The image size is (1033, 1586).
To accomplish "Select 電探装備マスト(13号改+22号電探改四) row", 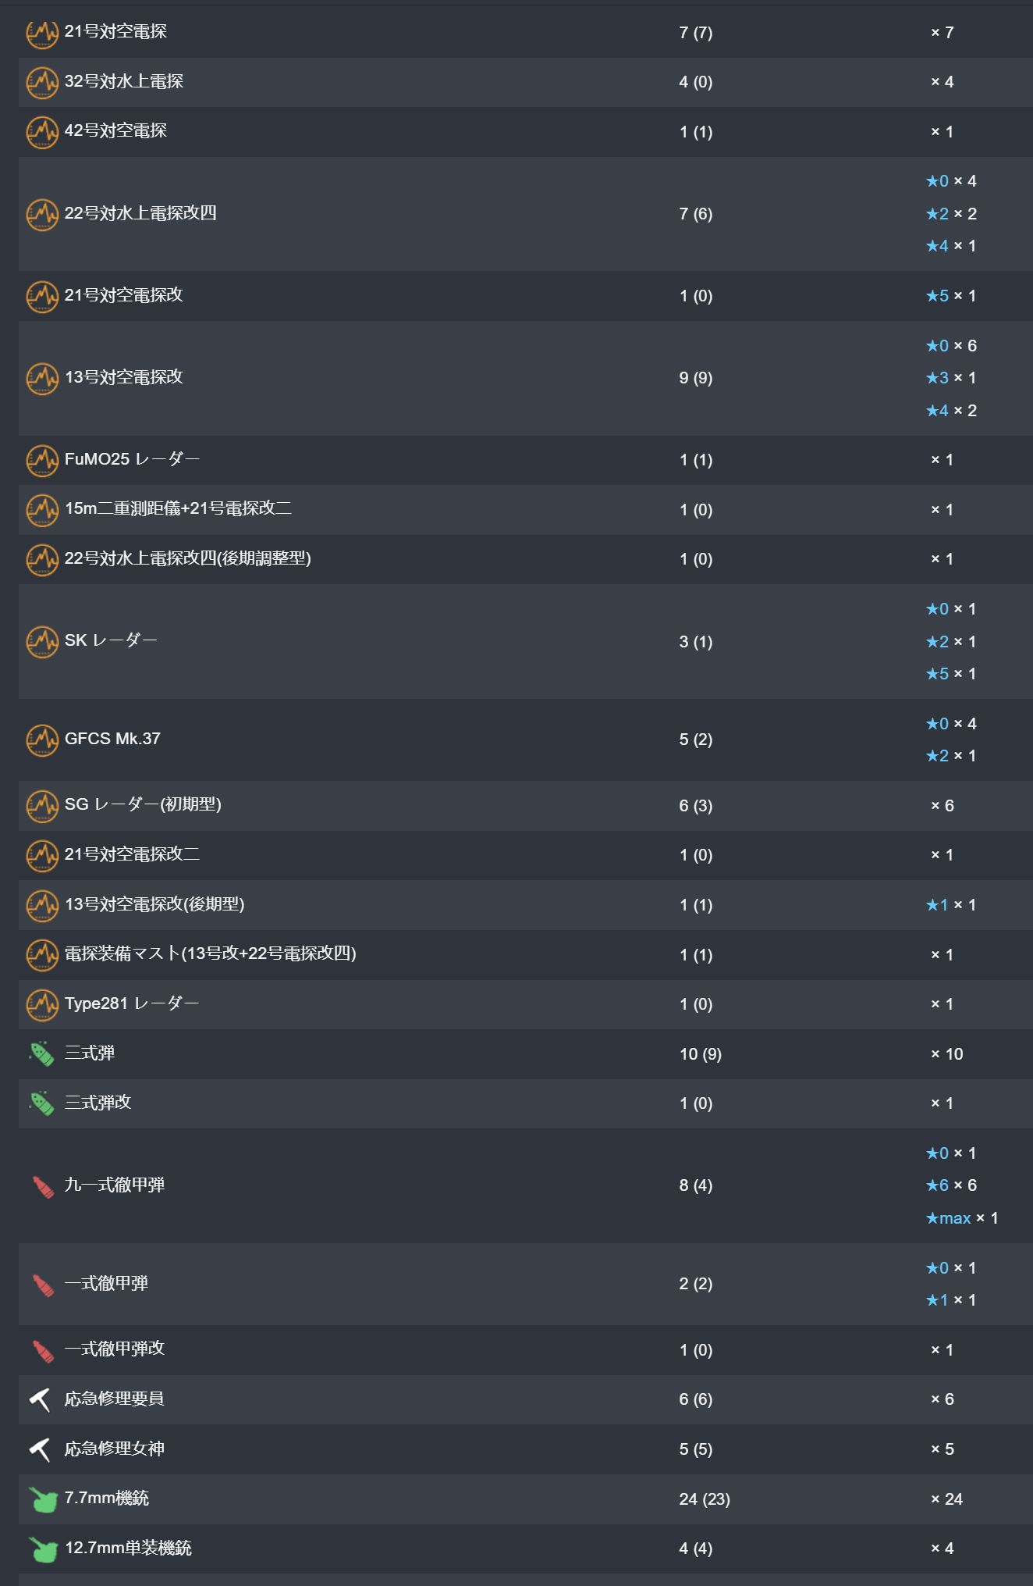I will (210, 953).
